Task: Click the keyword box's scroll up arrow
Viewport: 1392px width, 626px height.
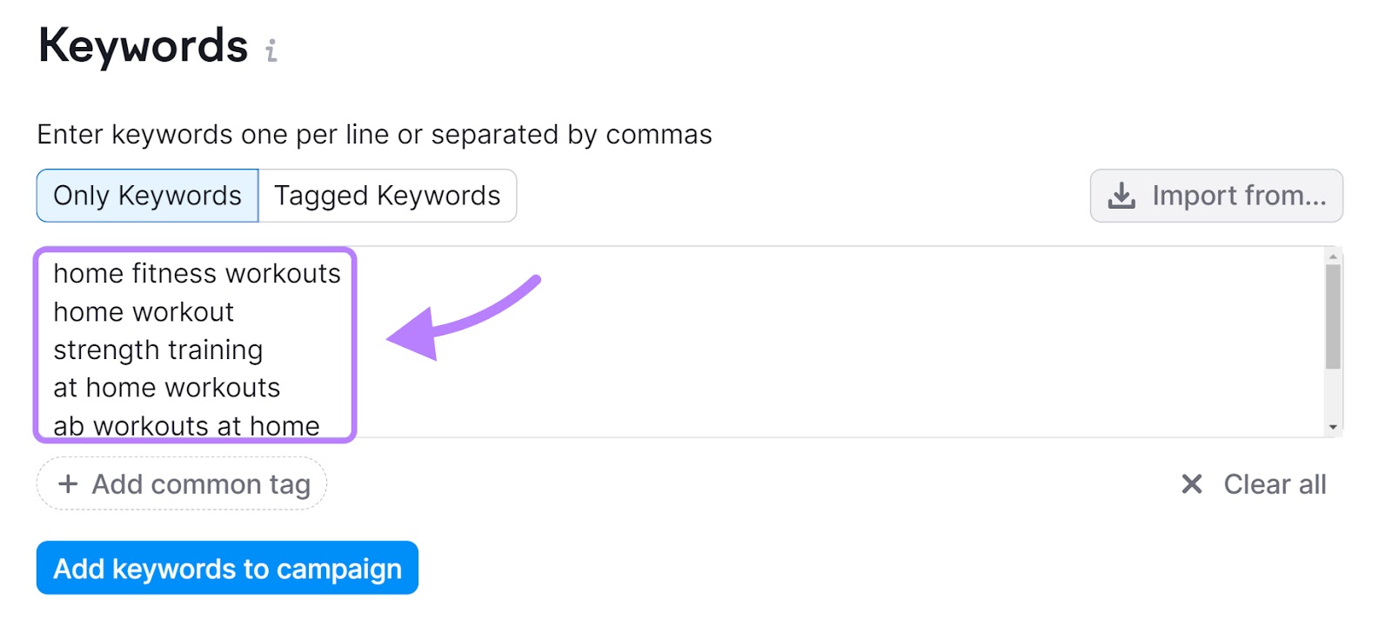Action: point(1333,257)
